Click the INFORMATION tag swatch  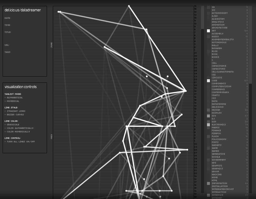(208, 183)
